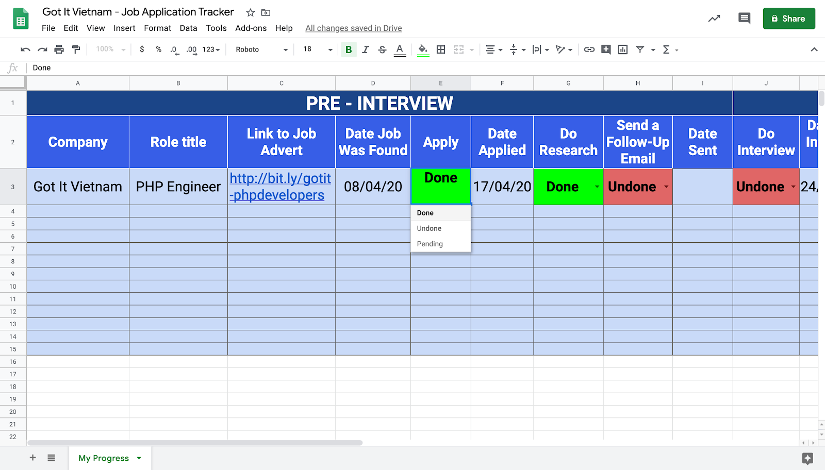View the activity dashboard trend icon
The image size is (825, 470).
coord(714,19)
